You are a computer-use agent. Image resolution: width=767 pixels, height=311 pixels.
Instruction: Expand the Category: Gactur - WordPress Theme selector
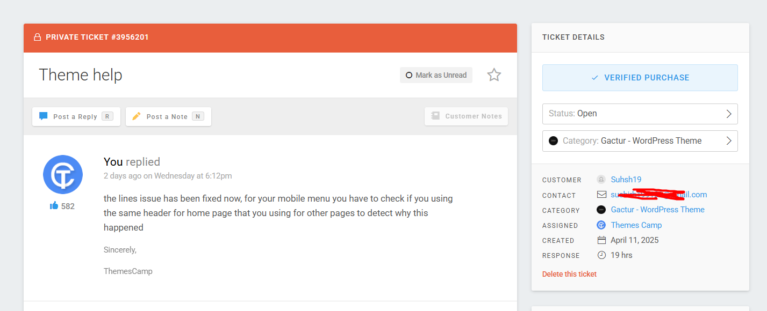tap(640, 141)
